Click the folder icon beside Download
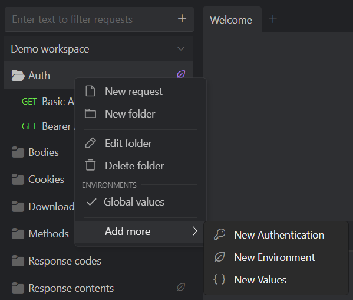 pyautogui.click(x=18, y=206)
